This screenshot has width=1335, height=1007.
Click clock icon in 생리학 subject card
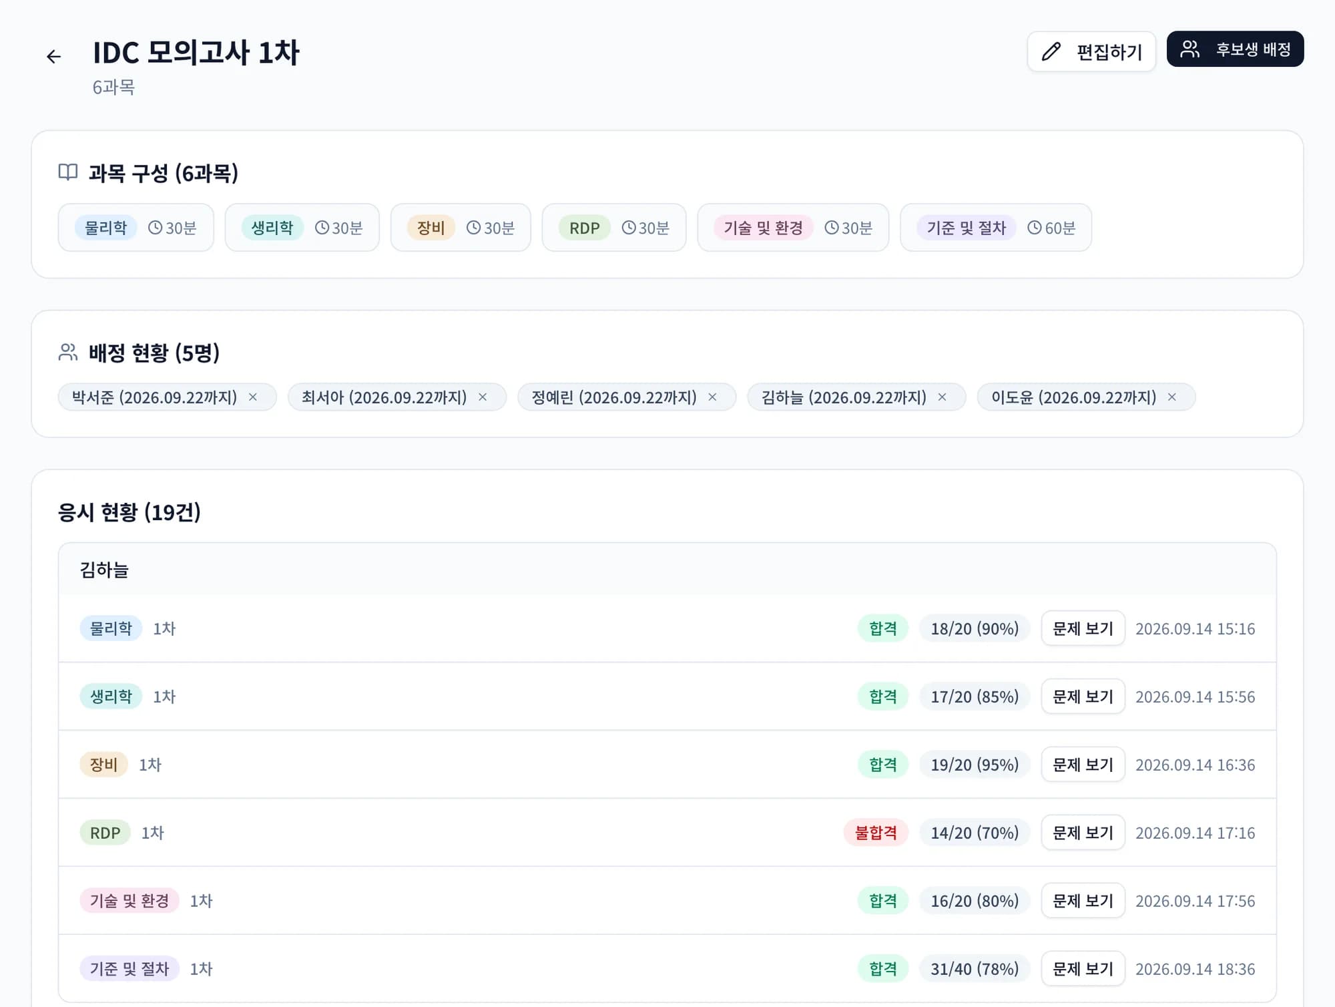[x=322, y=228]
